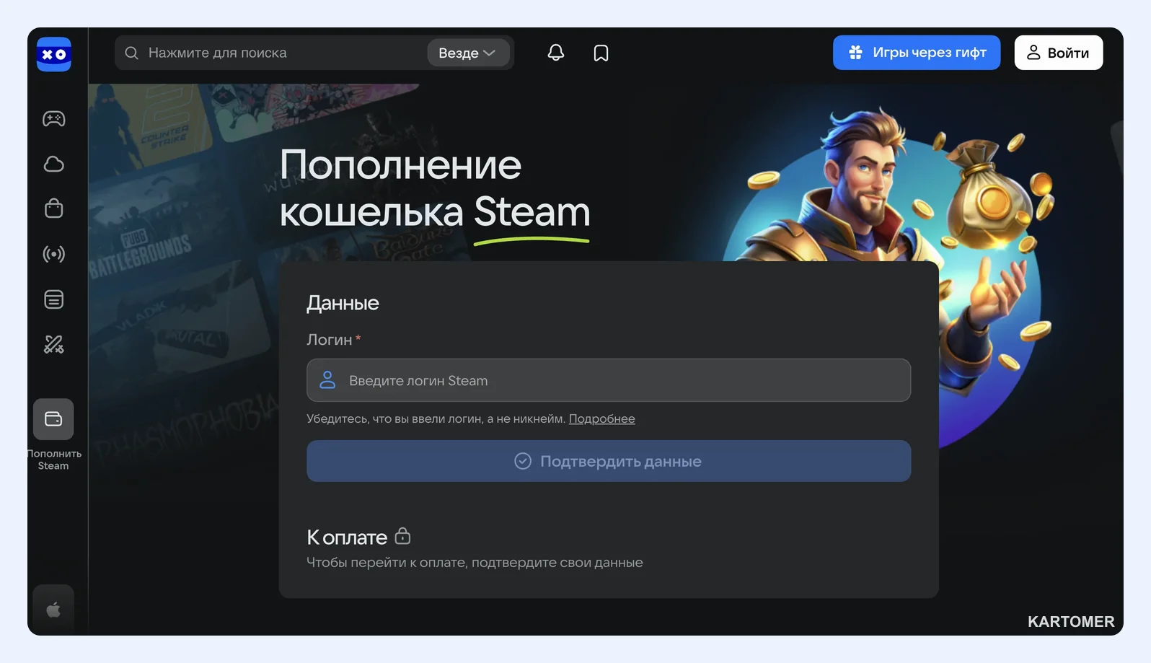This screenshot has height=663, width=1151.
Task: Open the bookmarks icon in header
Action: (601, 53)
